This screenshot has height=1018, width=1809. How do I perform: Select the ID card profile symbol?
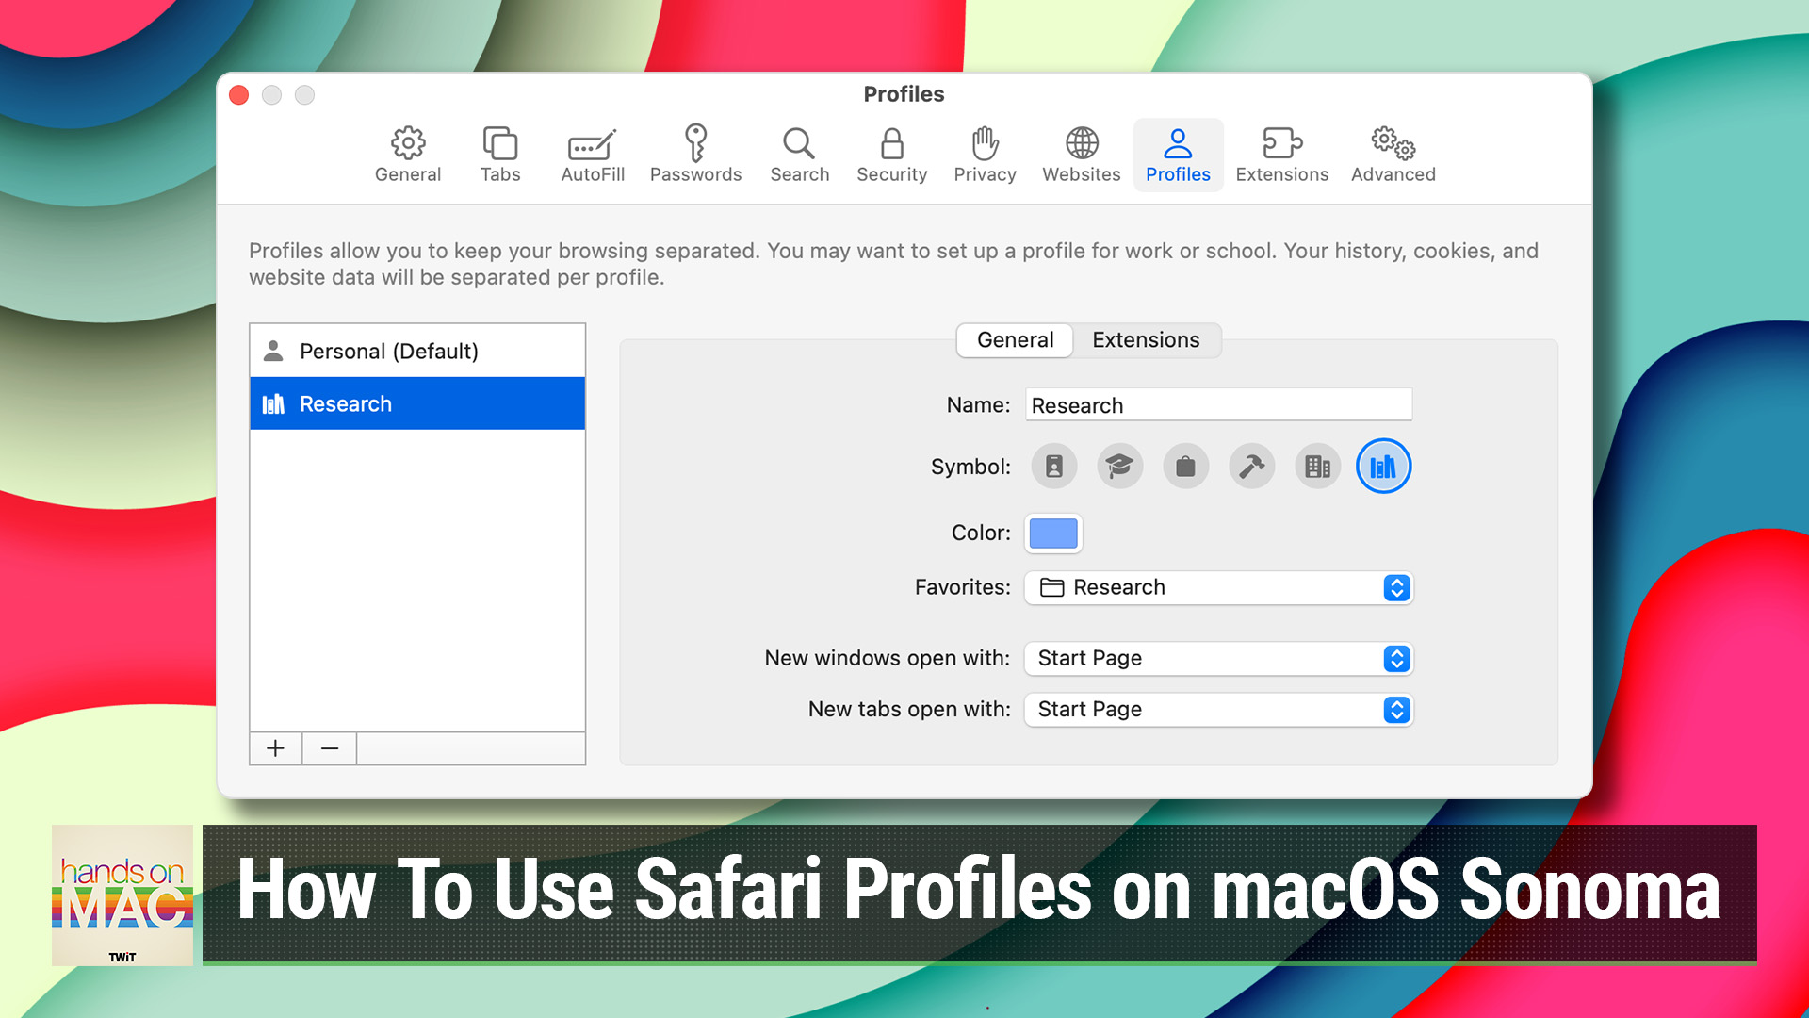point(1053,466)
